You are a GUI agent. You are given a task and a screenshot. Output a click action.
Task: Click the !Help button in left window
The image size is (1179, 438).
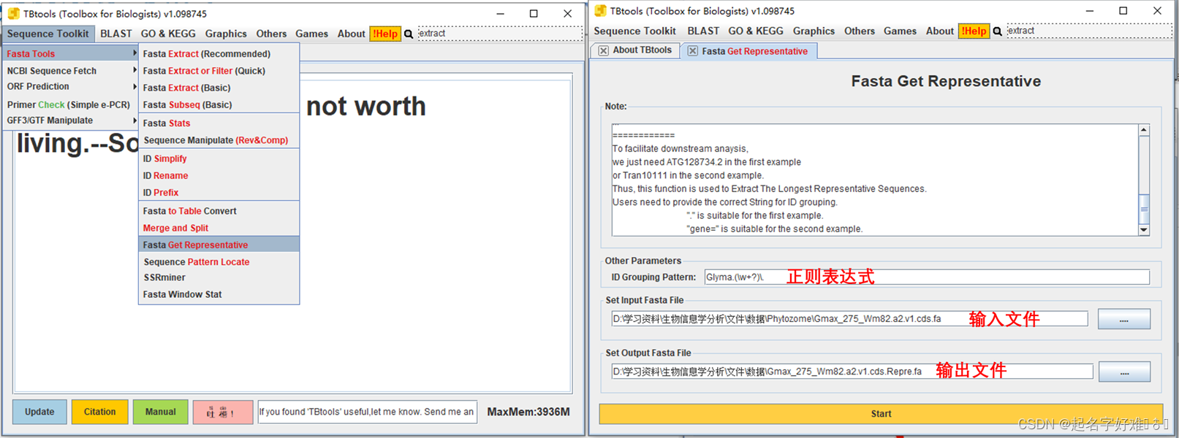tap(385, 34)
